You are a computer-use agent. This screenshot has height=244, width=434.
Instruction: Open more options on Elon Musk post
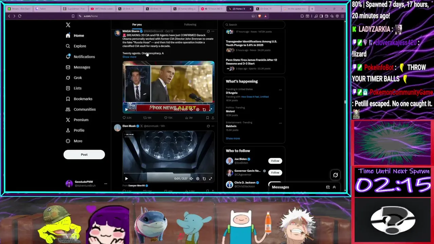[213, 126]
